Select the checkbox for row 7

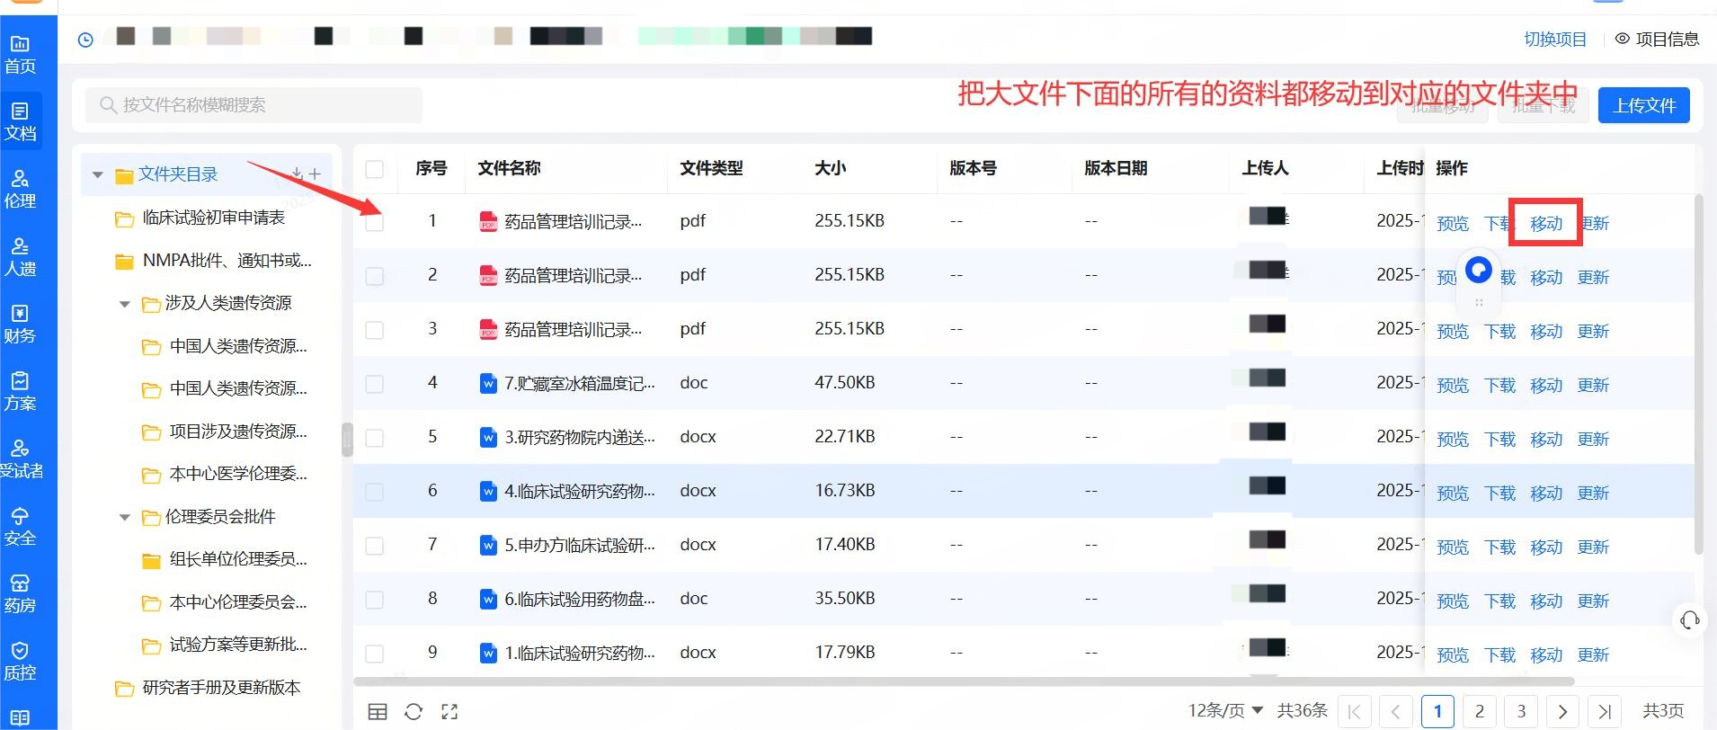tap(375, 546)
